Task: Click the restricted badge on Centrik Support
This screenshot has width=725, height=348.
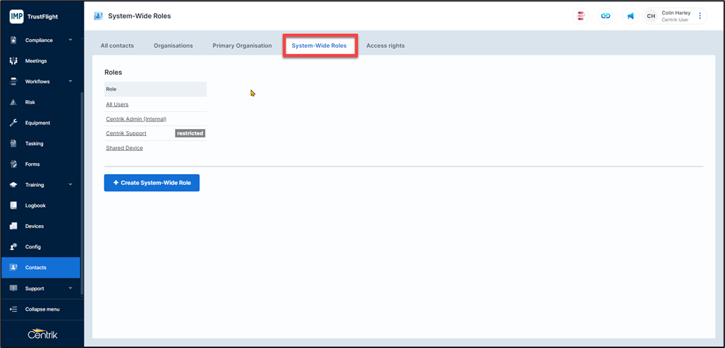Action: 190,133
